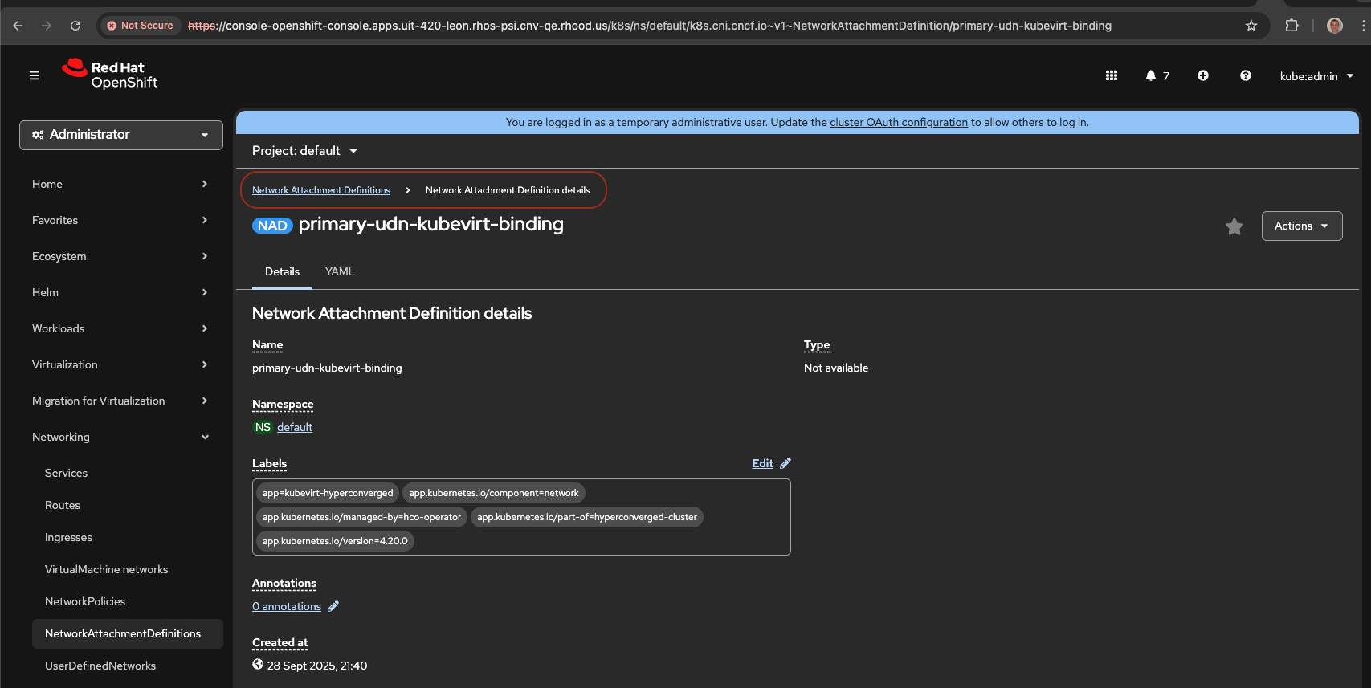This screenshot has width=1371, height=688.
Task: Expand the Project: default selector
Action: (x=304, y=151)
